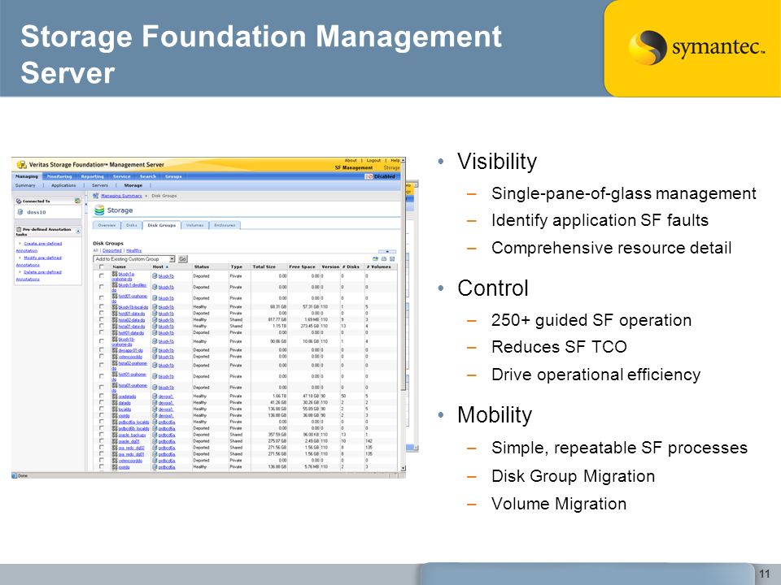
Task: Open the Managing Summary breadcrumb link
Action: click(x=121, y=196)
